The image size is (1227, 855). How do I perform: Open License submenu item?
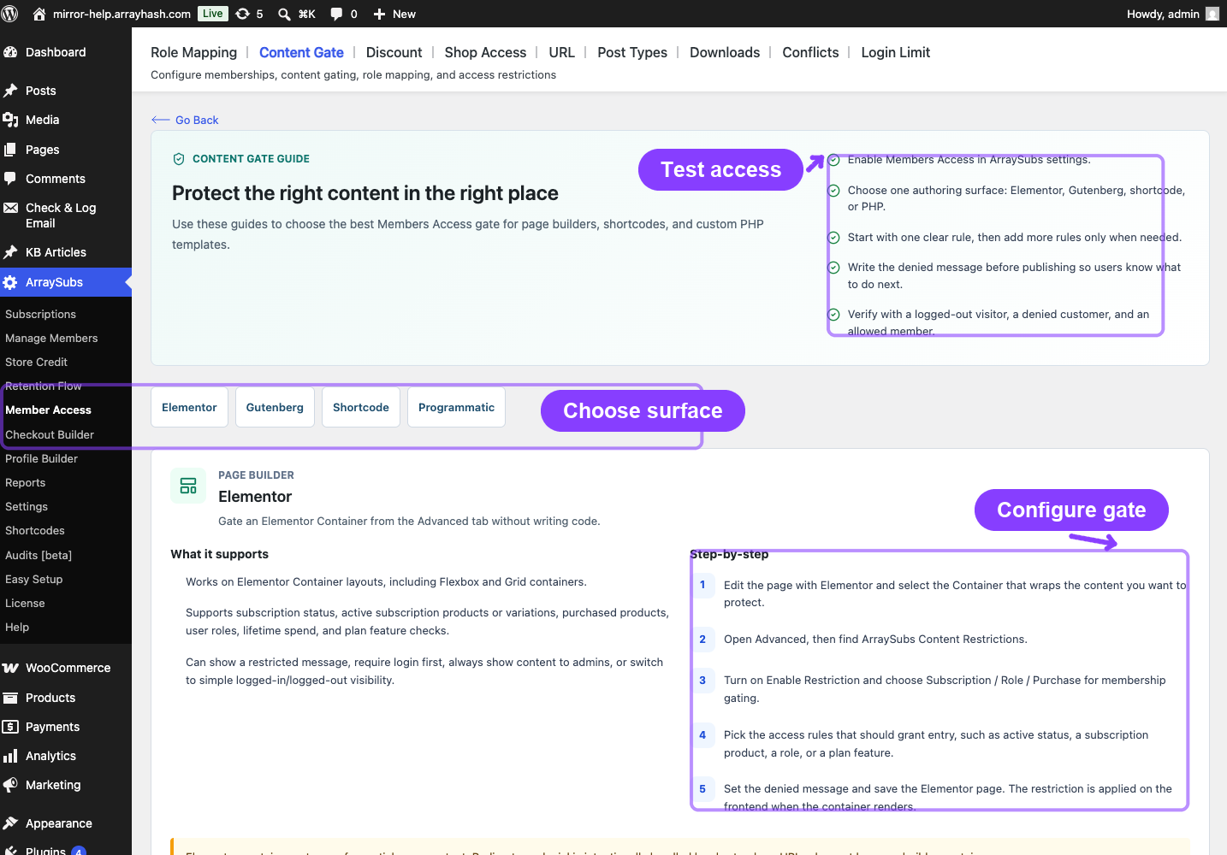[25, 604]
